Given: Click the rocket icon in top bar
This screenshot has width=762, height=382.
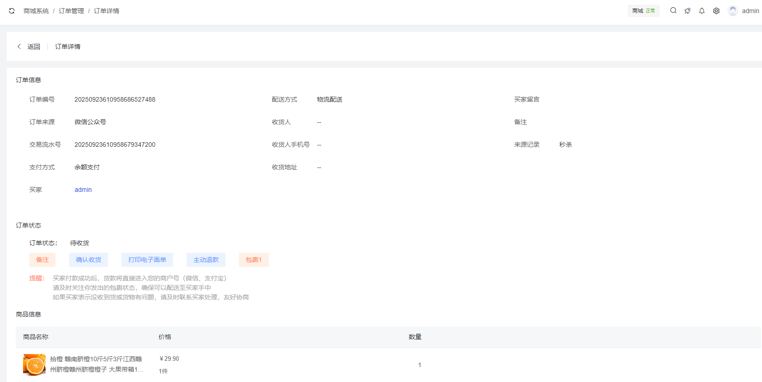Looking at the screenshot, I should point(687,11).
